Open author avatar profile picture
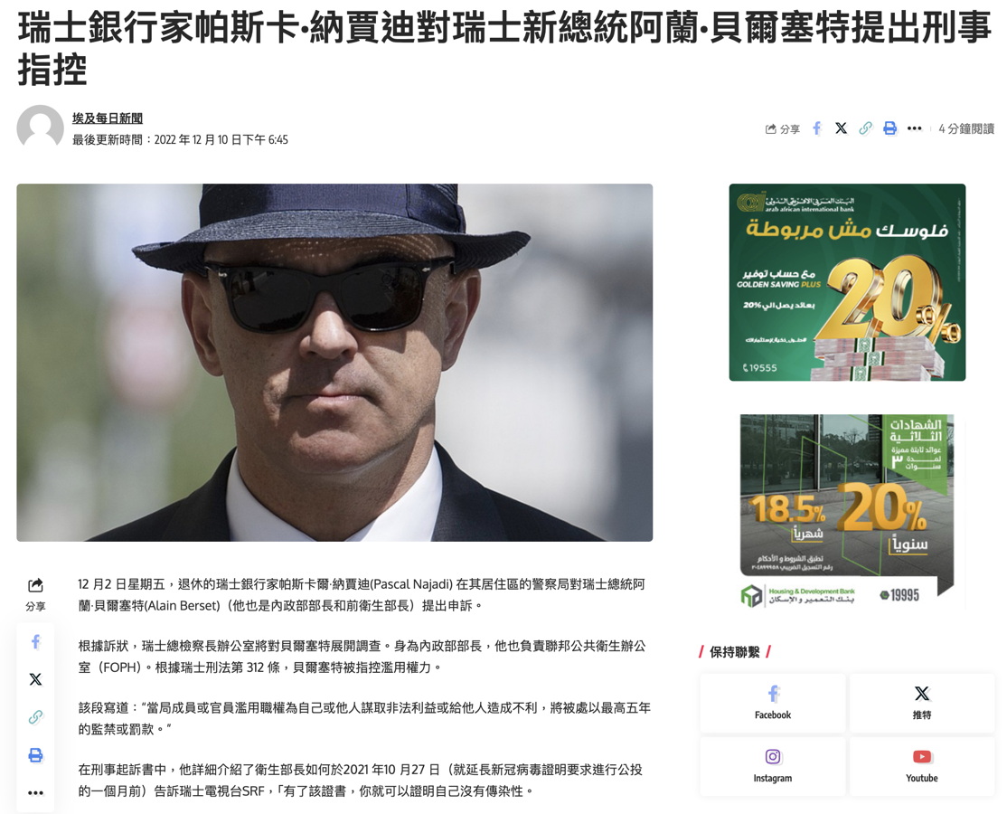Screen dimensions: 1007x814 click(x=40, y=127)
